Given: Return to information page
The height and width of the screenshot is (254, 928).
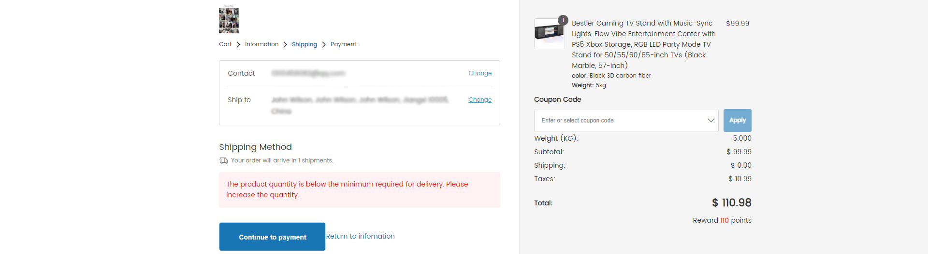Looking at the screenshot, I should (x=360, y=236).
